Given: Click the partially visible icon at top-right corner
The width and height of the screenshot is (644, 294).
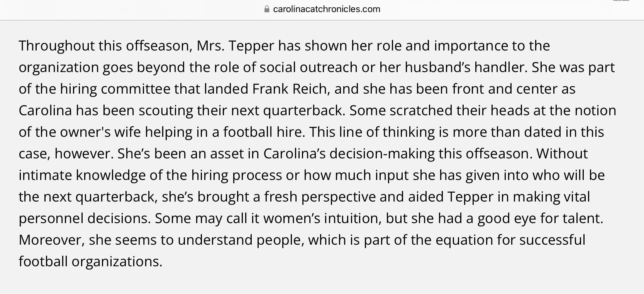Looking at the screenshot, I should 621,1.
